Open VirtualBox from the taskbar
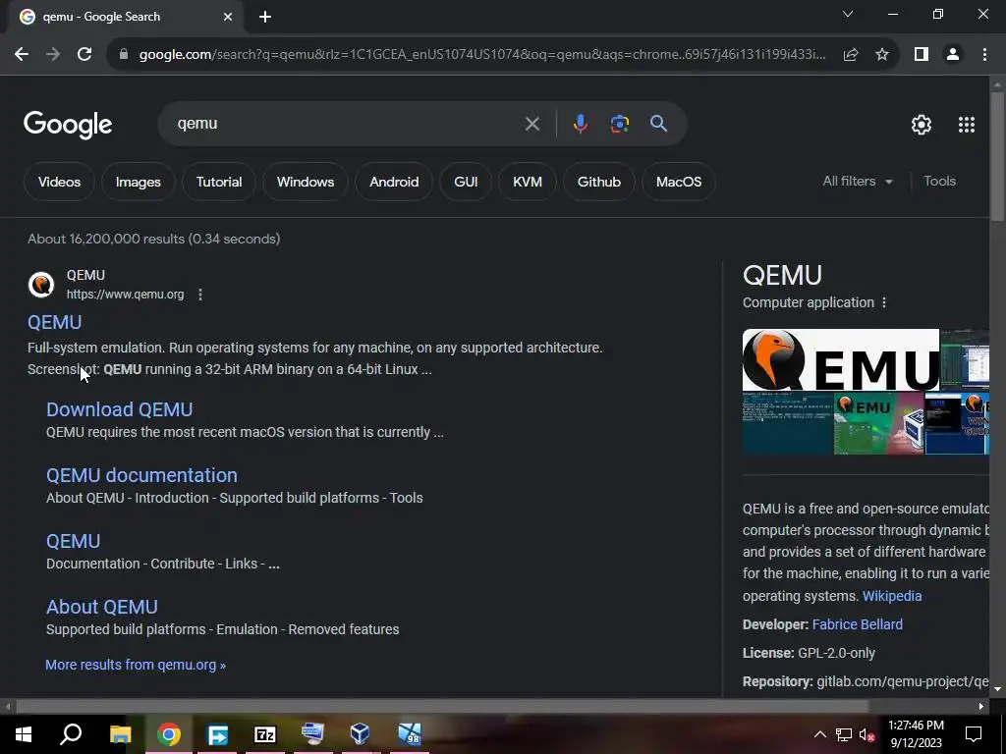The height and width of the screenshot is (754, 1006). pyautogui.click(x=360, y=734)
